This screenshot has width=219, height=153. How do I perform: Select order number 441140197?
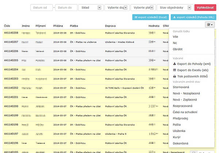11,134
